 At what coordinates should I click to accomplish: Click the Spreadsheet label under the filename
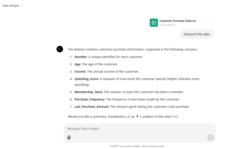point(167,25)
